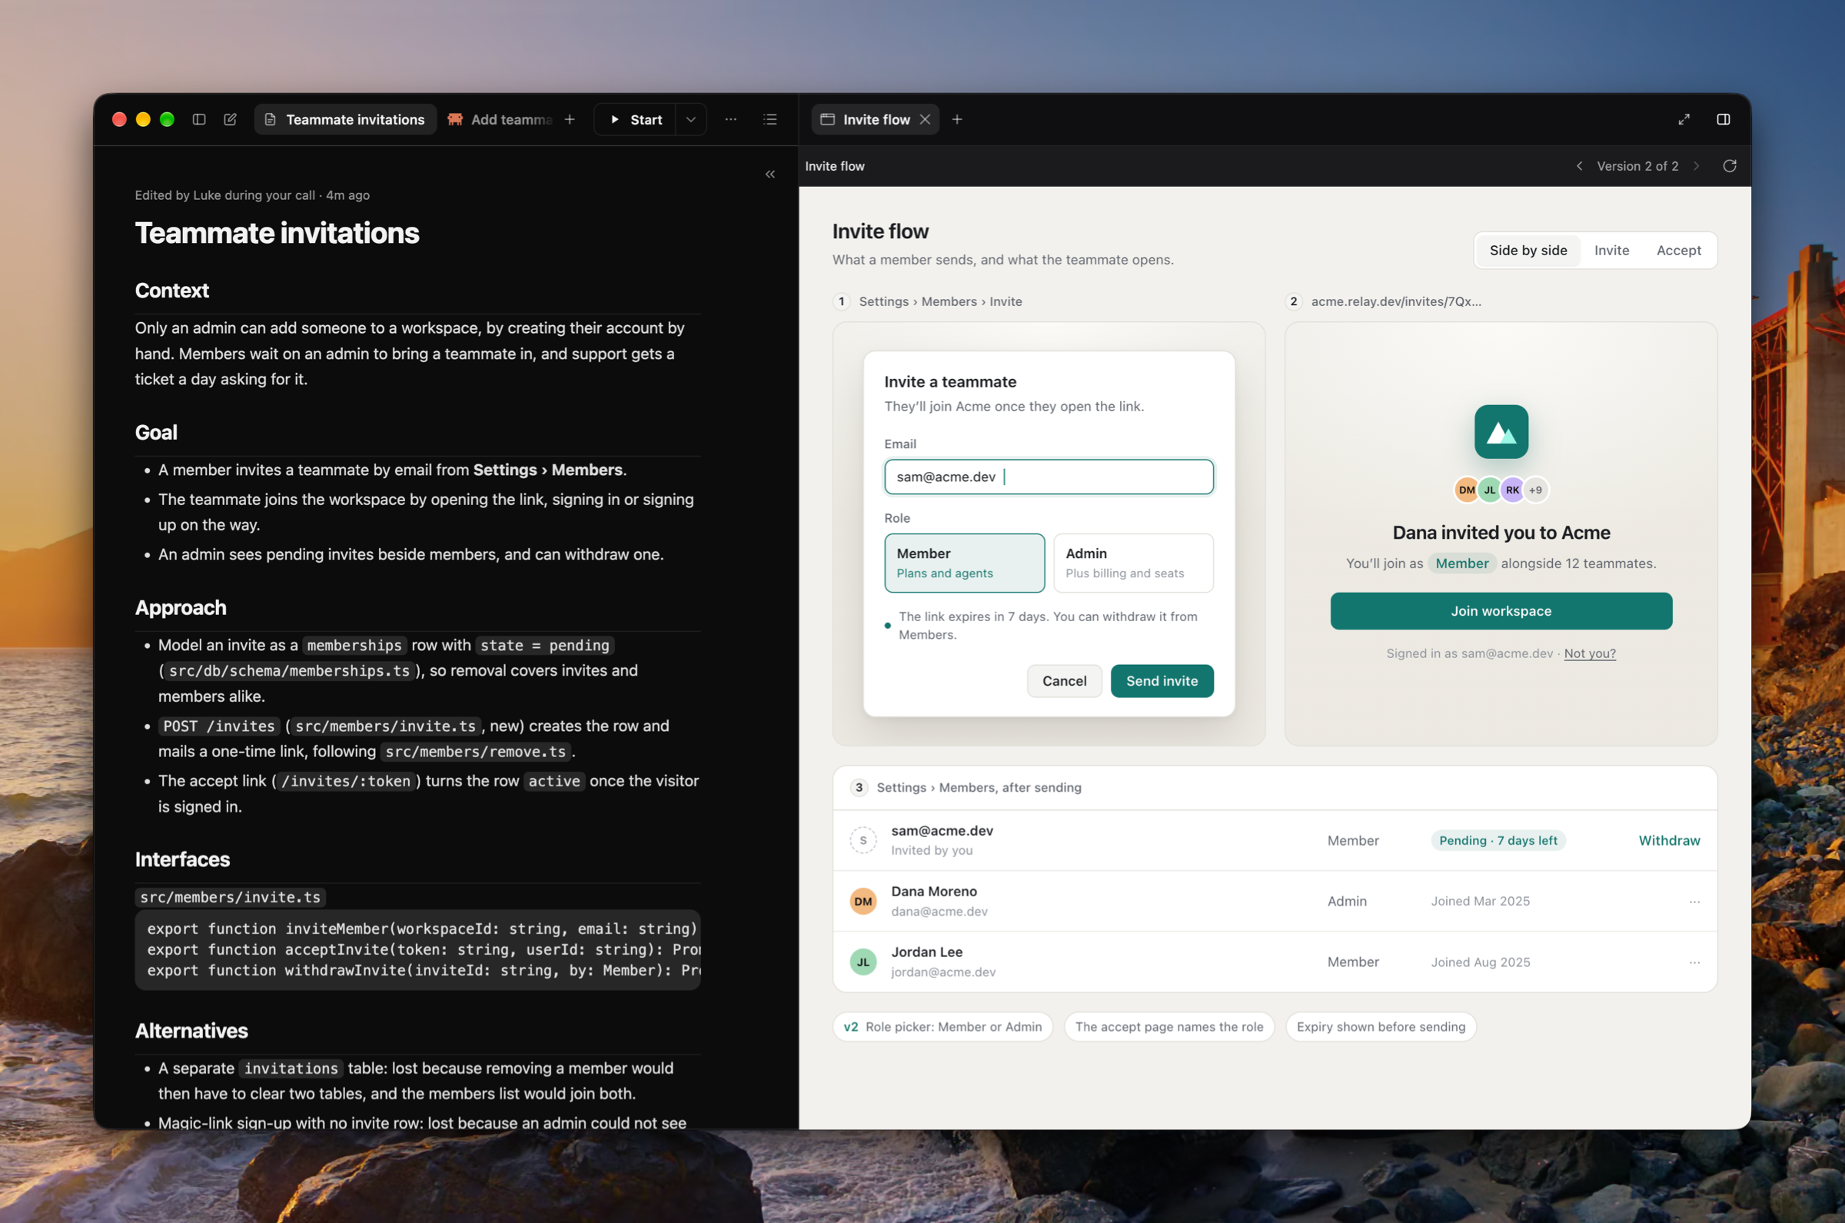The width and height of the screenshot is (1845, 1223).
Task: Switch to the Add teammate tab
Action: pos(500,119)
